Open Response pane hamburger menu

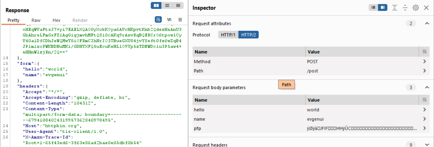pos(180,19)
